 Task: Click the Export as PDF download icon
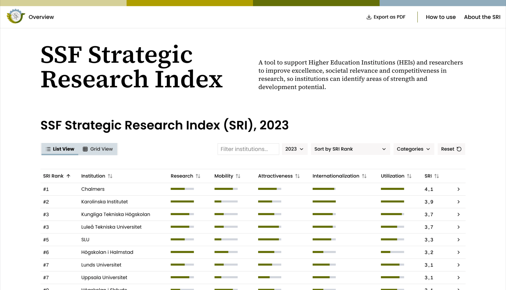369,17
